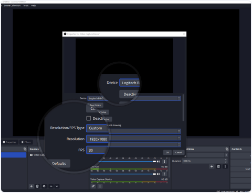Click Cancel in the Properties dialog
252x193 pixels.
coord(178,152)
